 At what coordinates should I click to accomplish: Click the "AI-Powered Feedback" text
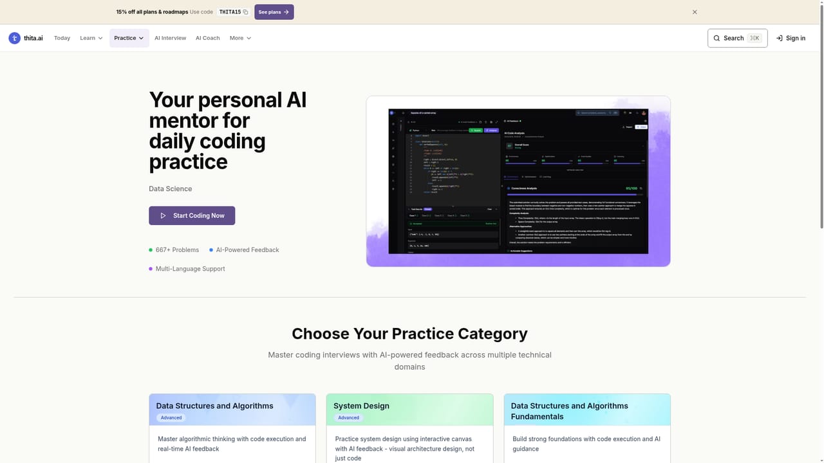248,250
